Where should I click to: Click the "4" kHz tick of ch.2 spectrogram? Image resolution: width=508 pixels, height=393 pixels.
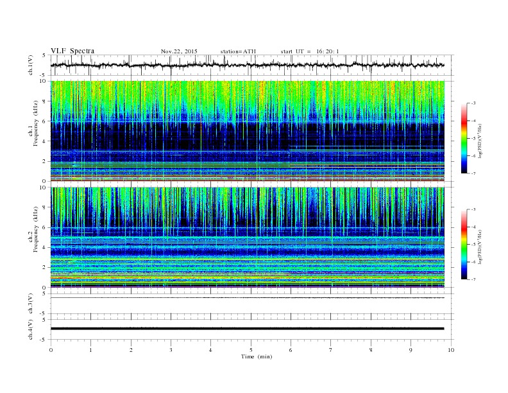(44, 247)
